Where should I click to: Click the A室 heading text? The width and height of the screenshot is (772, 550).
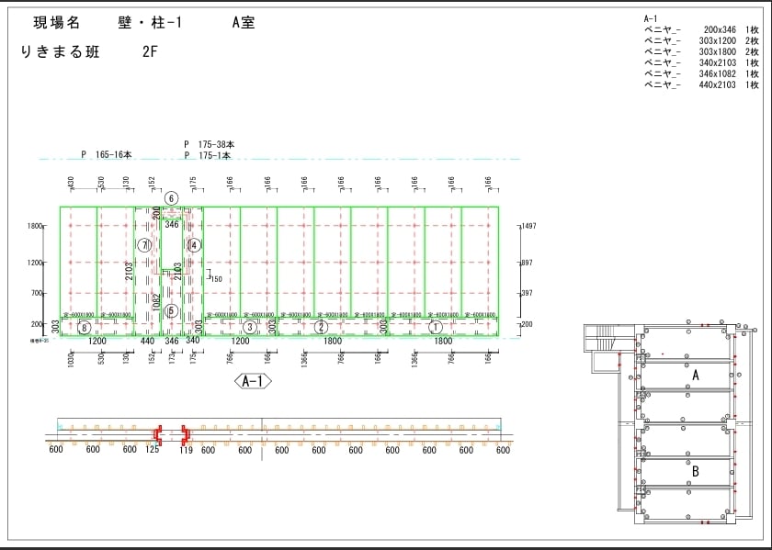pos(244,23)
